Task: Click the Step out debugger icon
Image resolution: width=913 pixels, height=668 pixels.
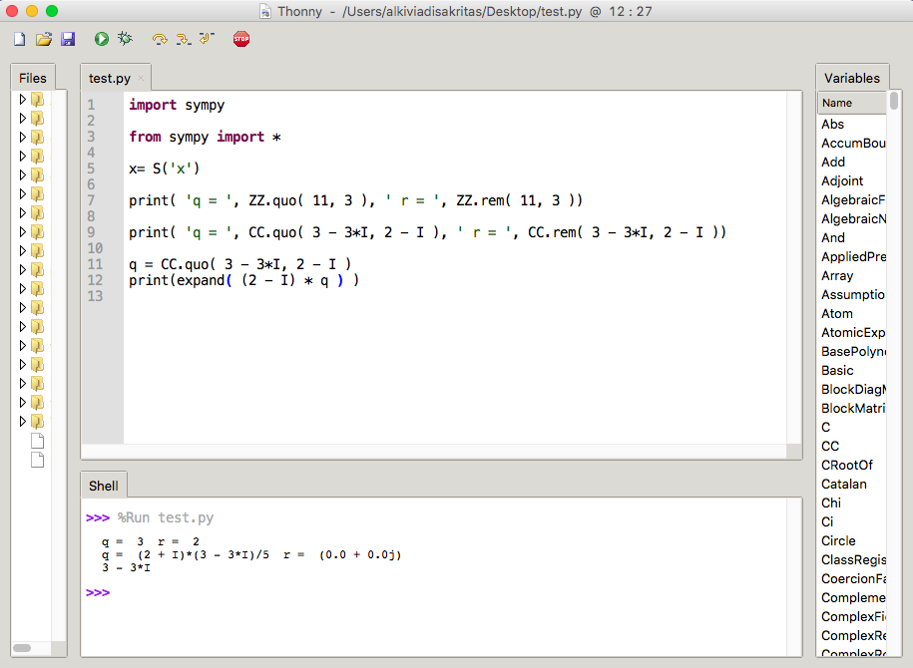Action: pyautogui.click(x=207, y=39)
